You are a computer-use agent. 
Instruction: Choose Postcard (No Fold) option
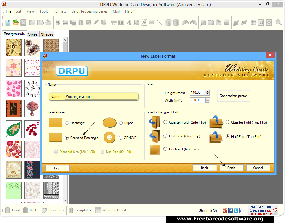point(165,149)
